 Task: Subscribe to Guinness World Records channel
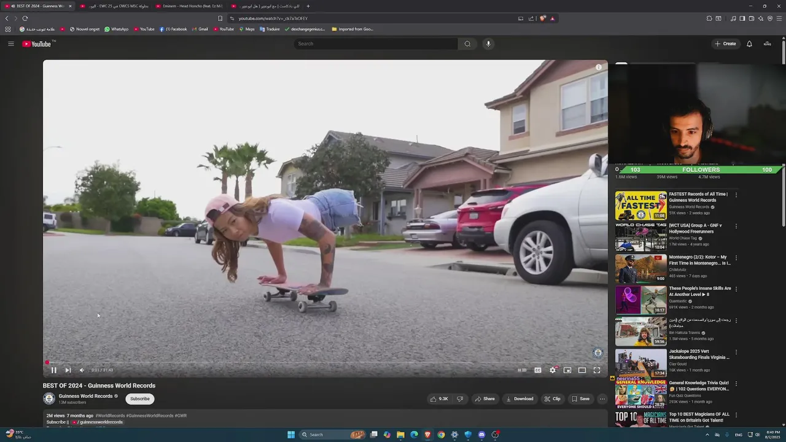coord(140,399)
